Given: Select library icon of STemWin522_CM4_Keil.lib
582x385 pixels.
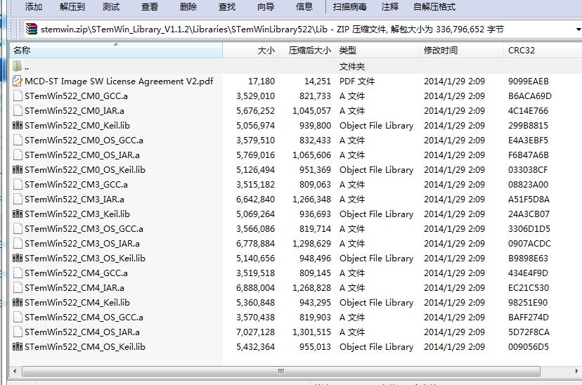Looking at the screenshot, I should point(18,302).
